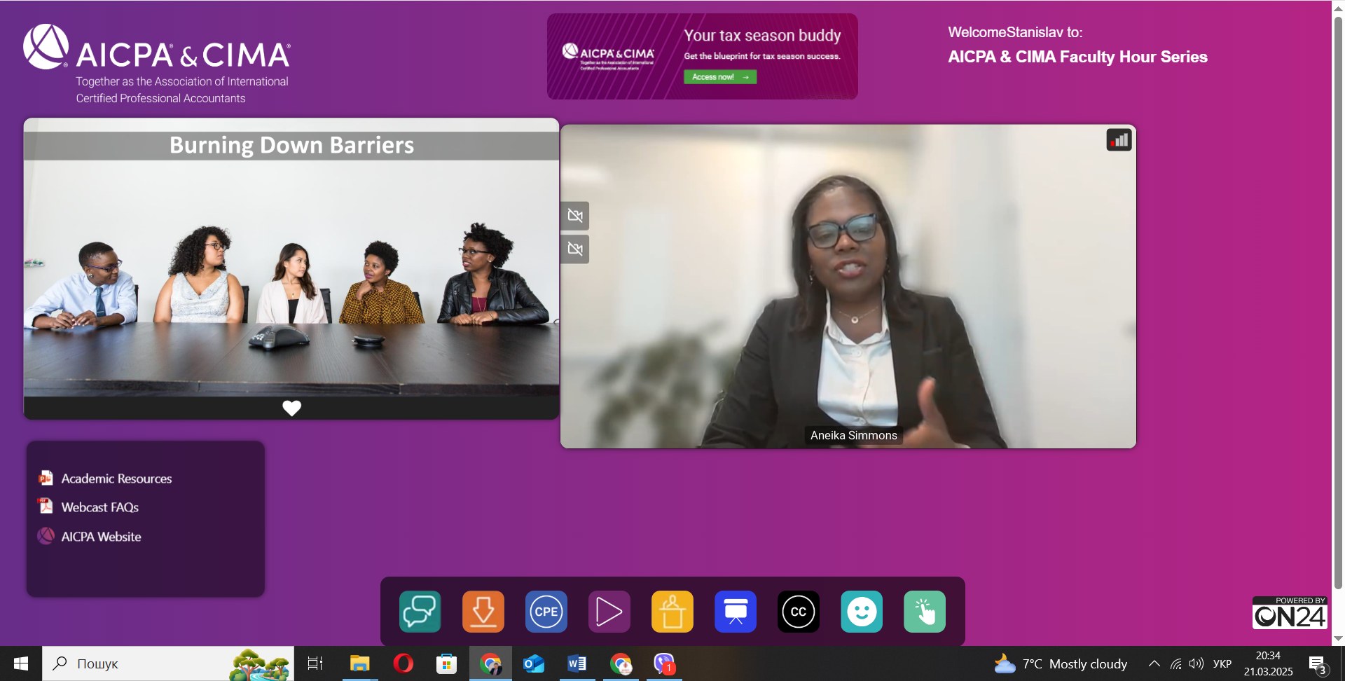The width and height of the screenshot is (1345, 681).
Task: Click the page scrollbar thumb
Action: pos(1338,301)
